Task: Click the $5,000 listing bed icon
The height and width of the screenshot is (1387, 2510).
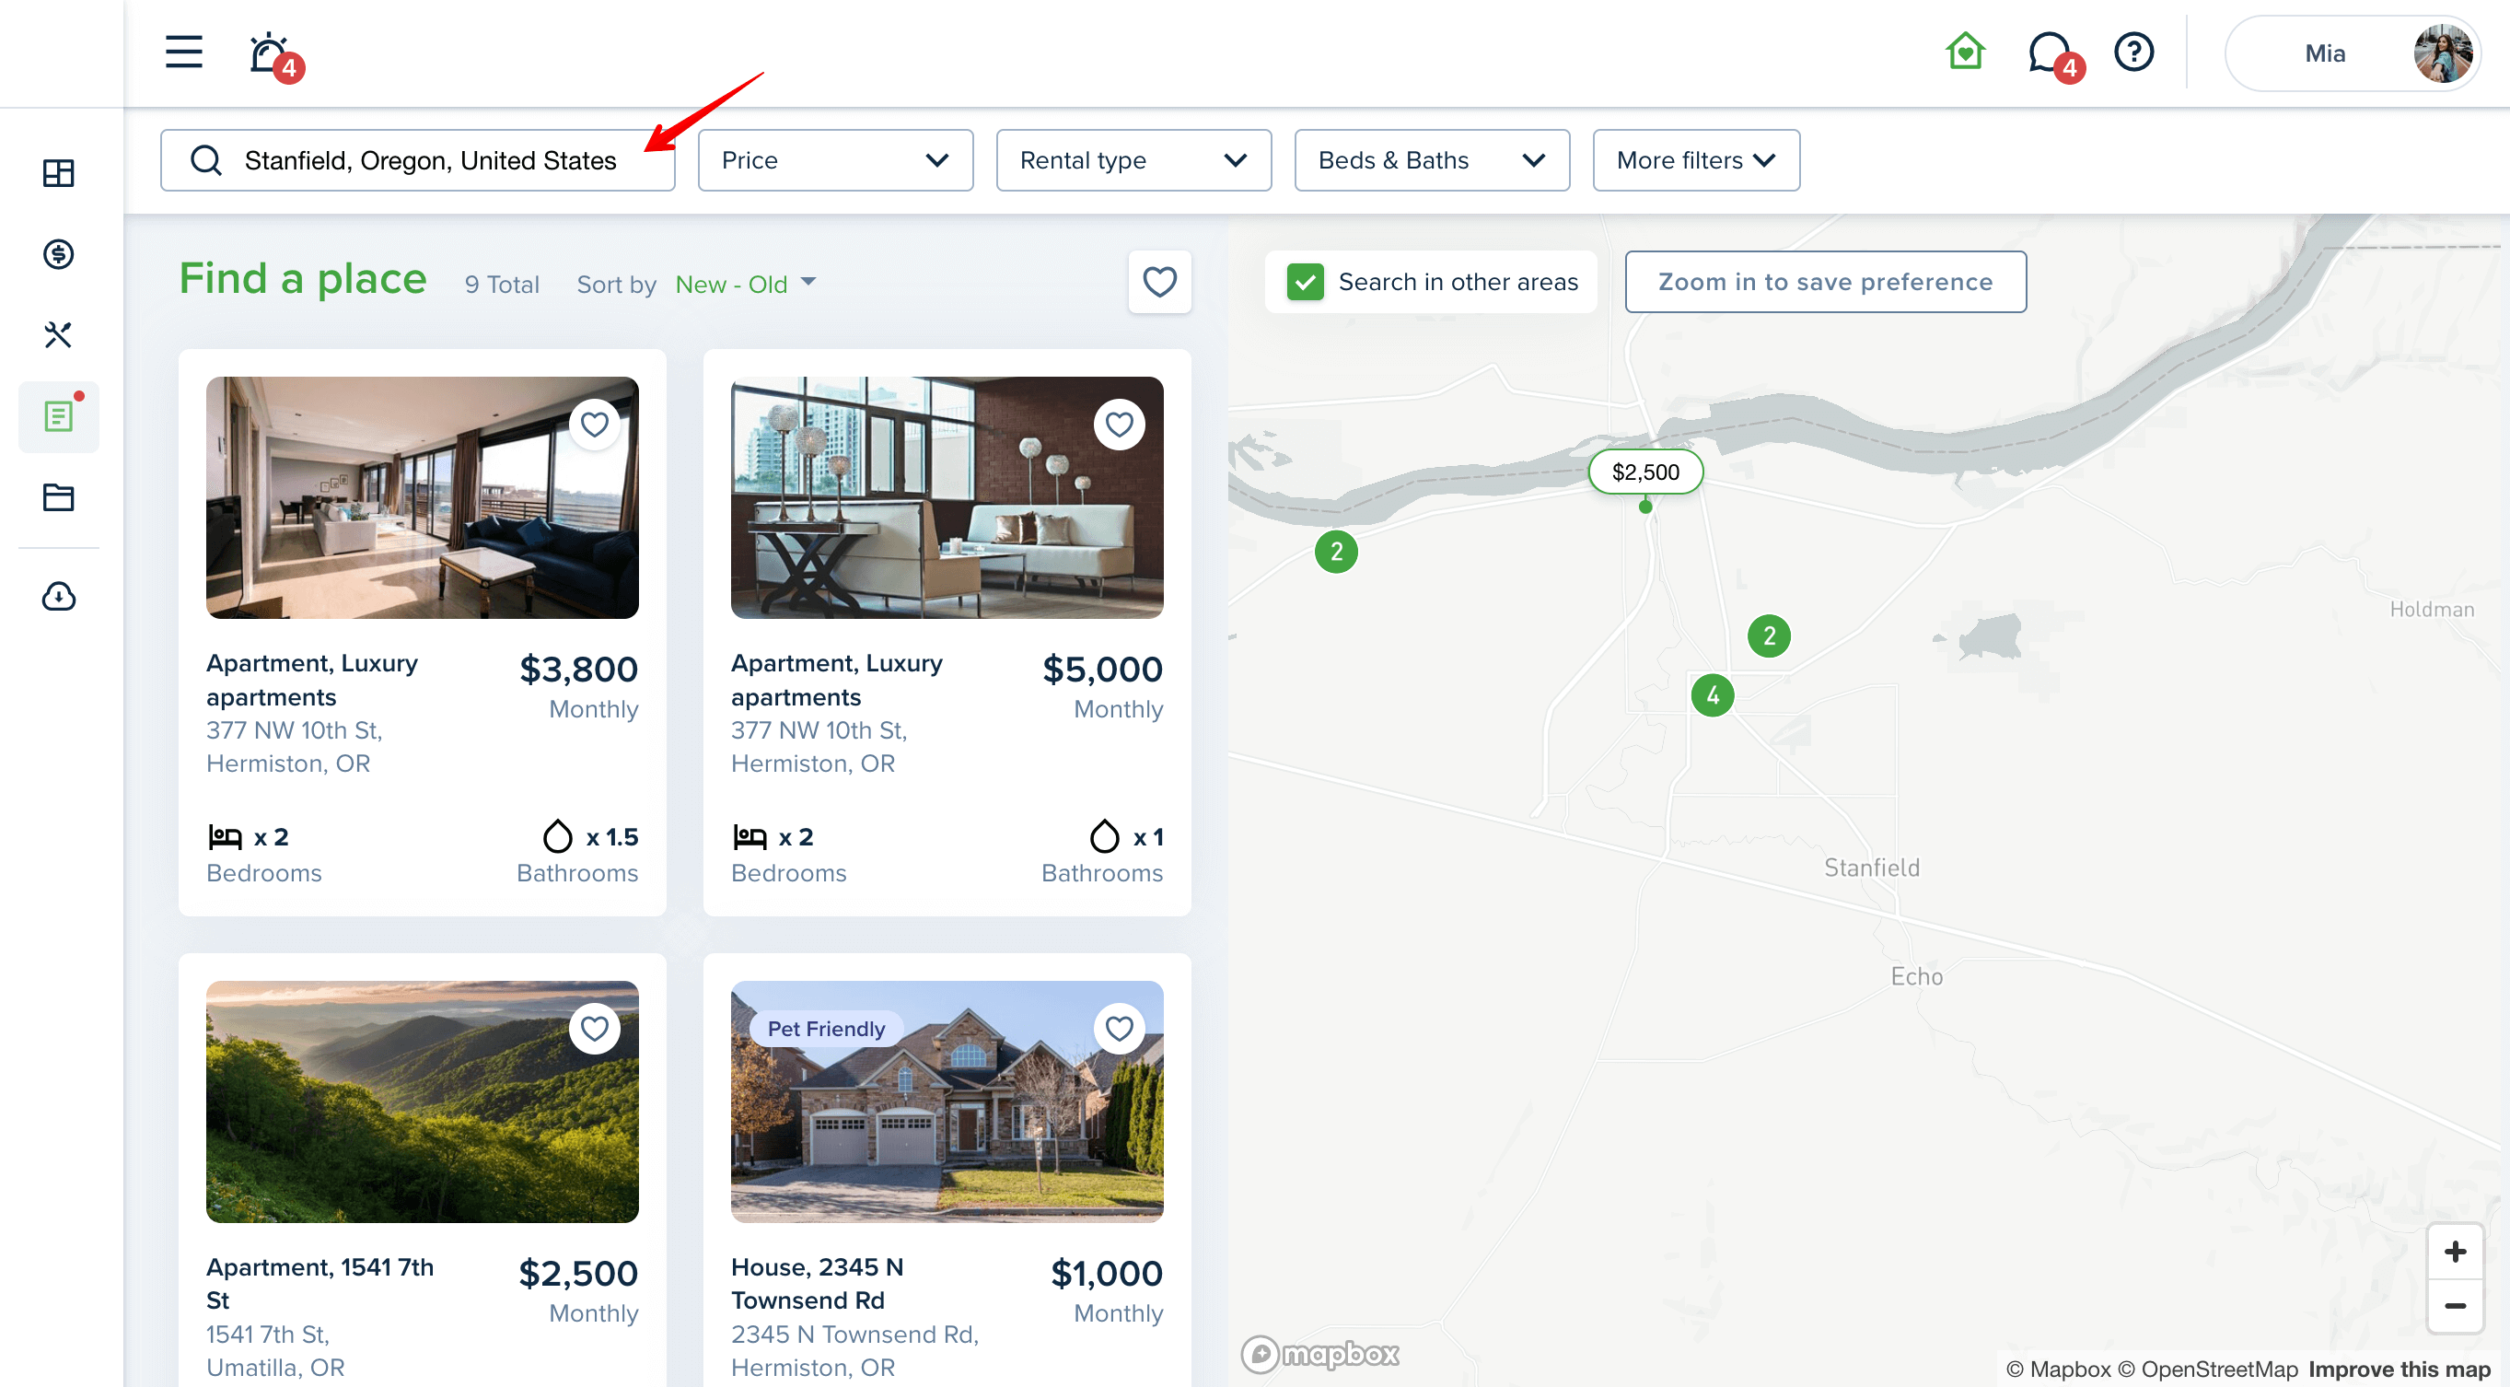Action: coord(749,836)
